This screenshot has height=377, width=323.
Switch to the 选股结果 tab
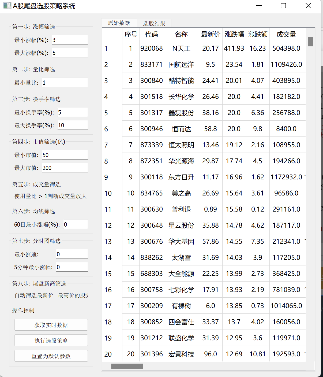tap(154, 23)
